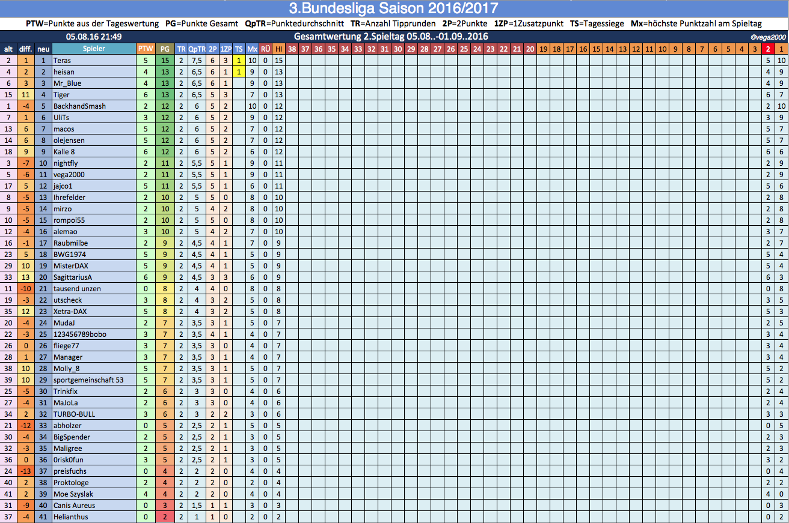
Task: Click player 'UliTs'
Action: [93, 118]
